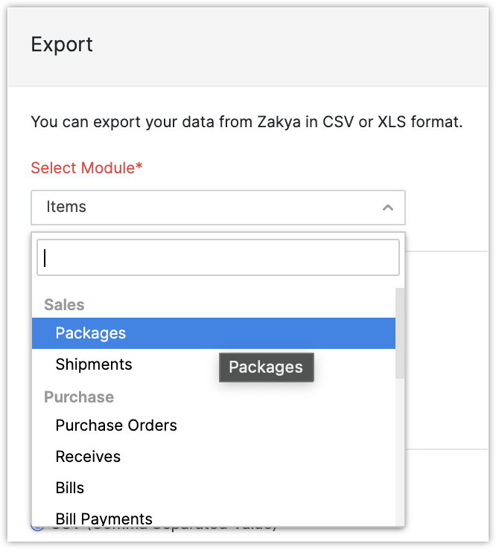Click the red Select Module label
Screen dimensions: 496x549
coord(83,168)
